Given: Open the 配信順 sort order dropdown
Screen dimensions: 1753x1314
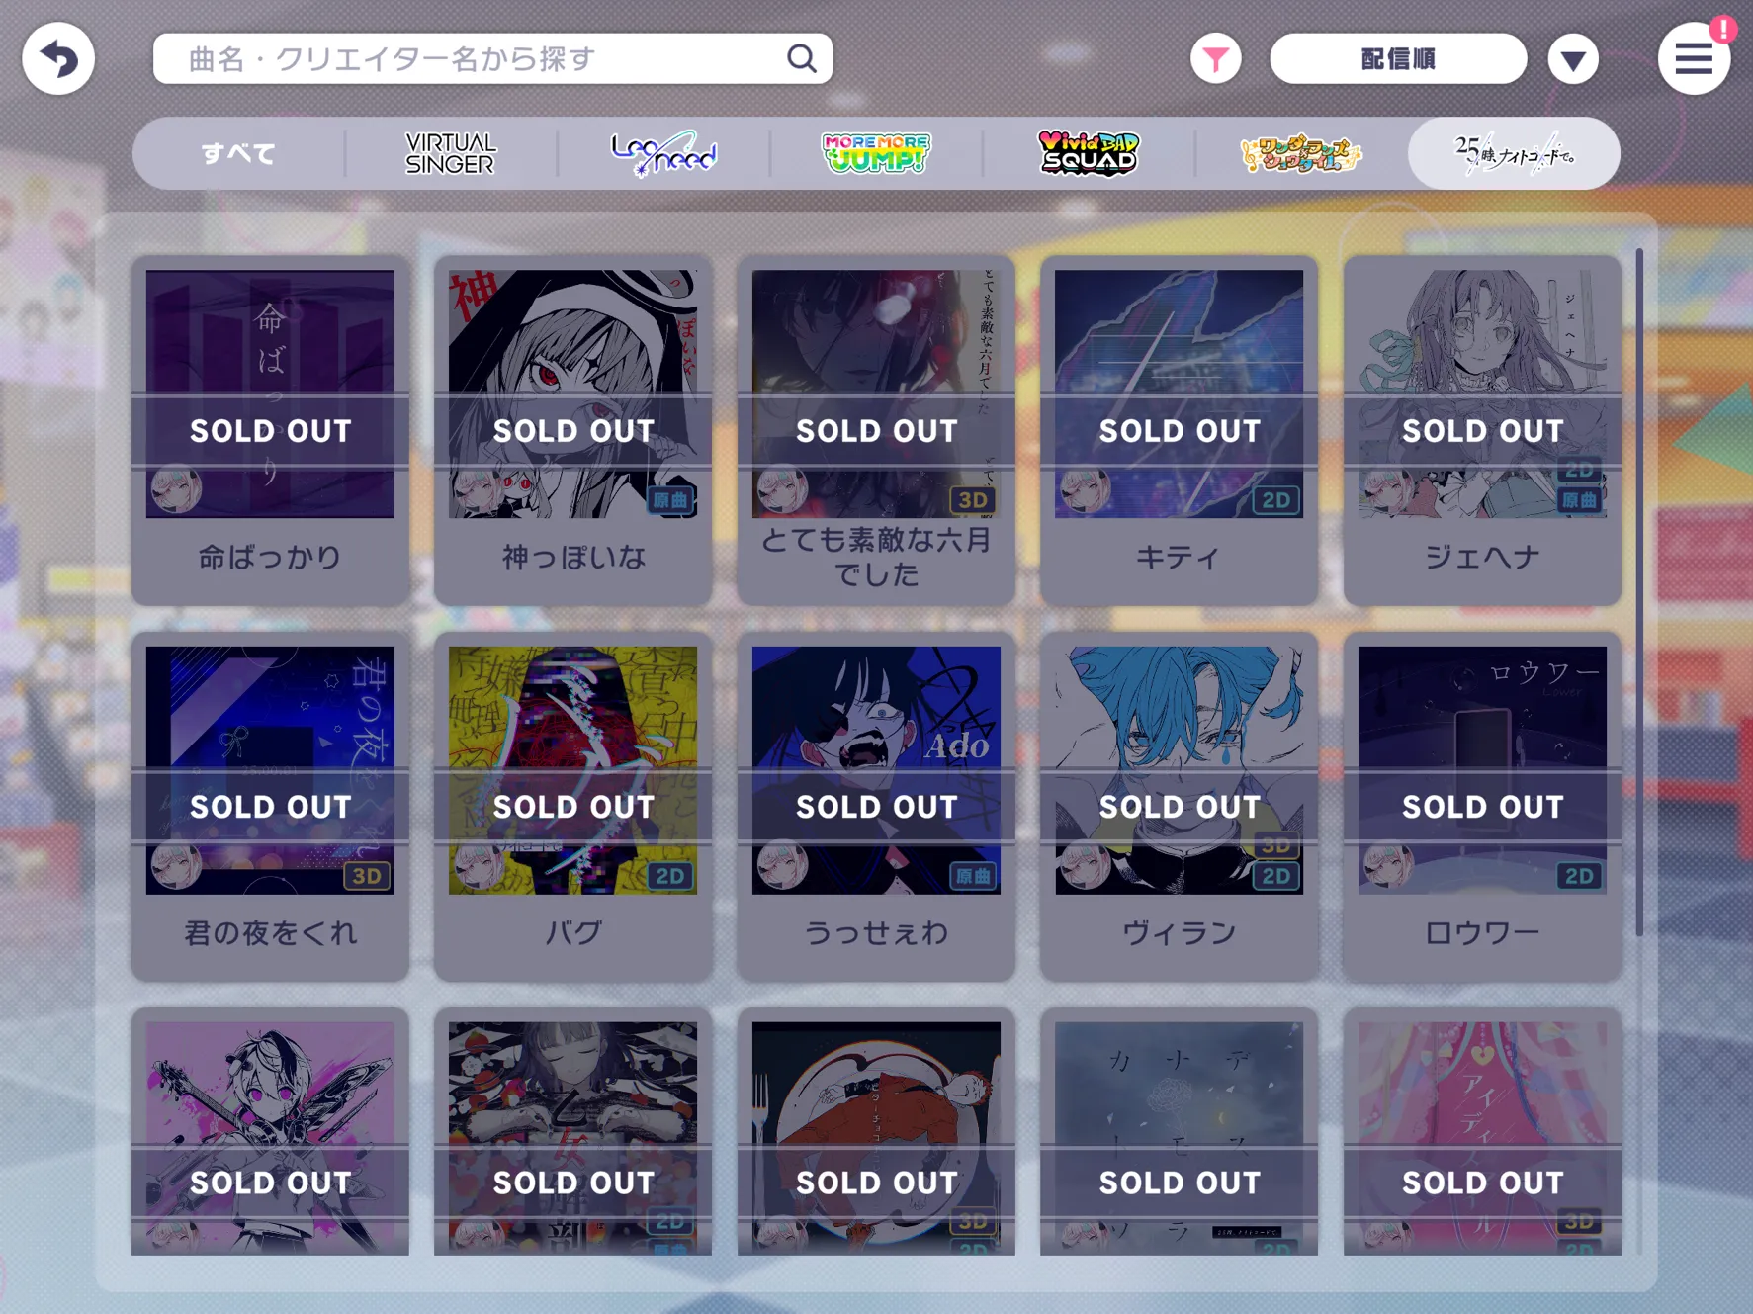Looking at the screenshot, I should point(1398,58).
